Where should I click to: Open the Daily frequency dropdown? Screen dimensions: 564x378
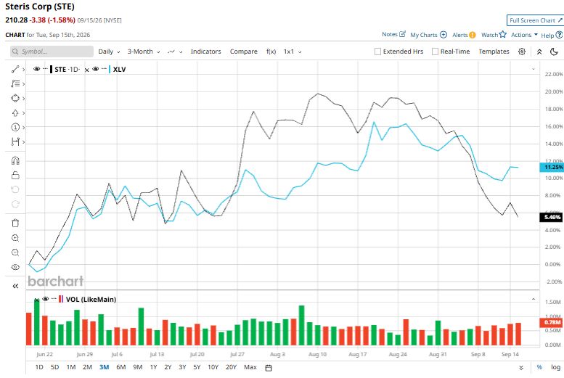pos(109,52)
